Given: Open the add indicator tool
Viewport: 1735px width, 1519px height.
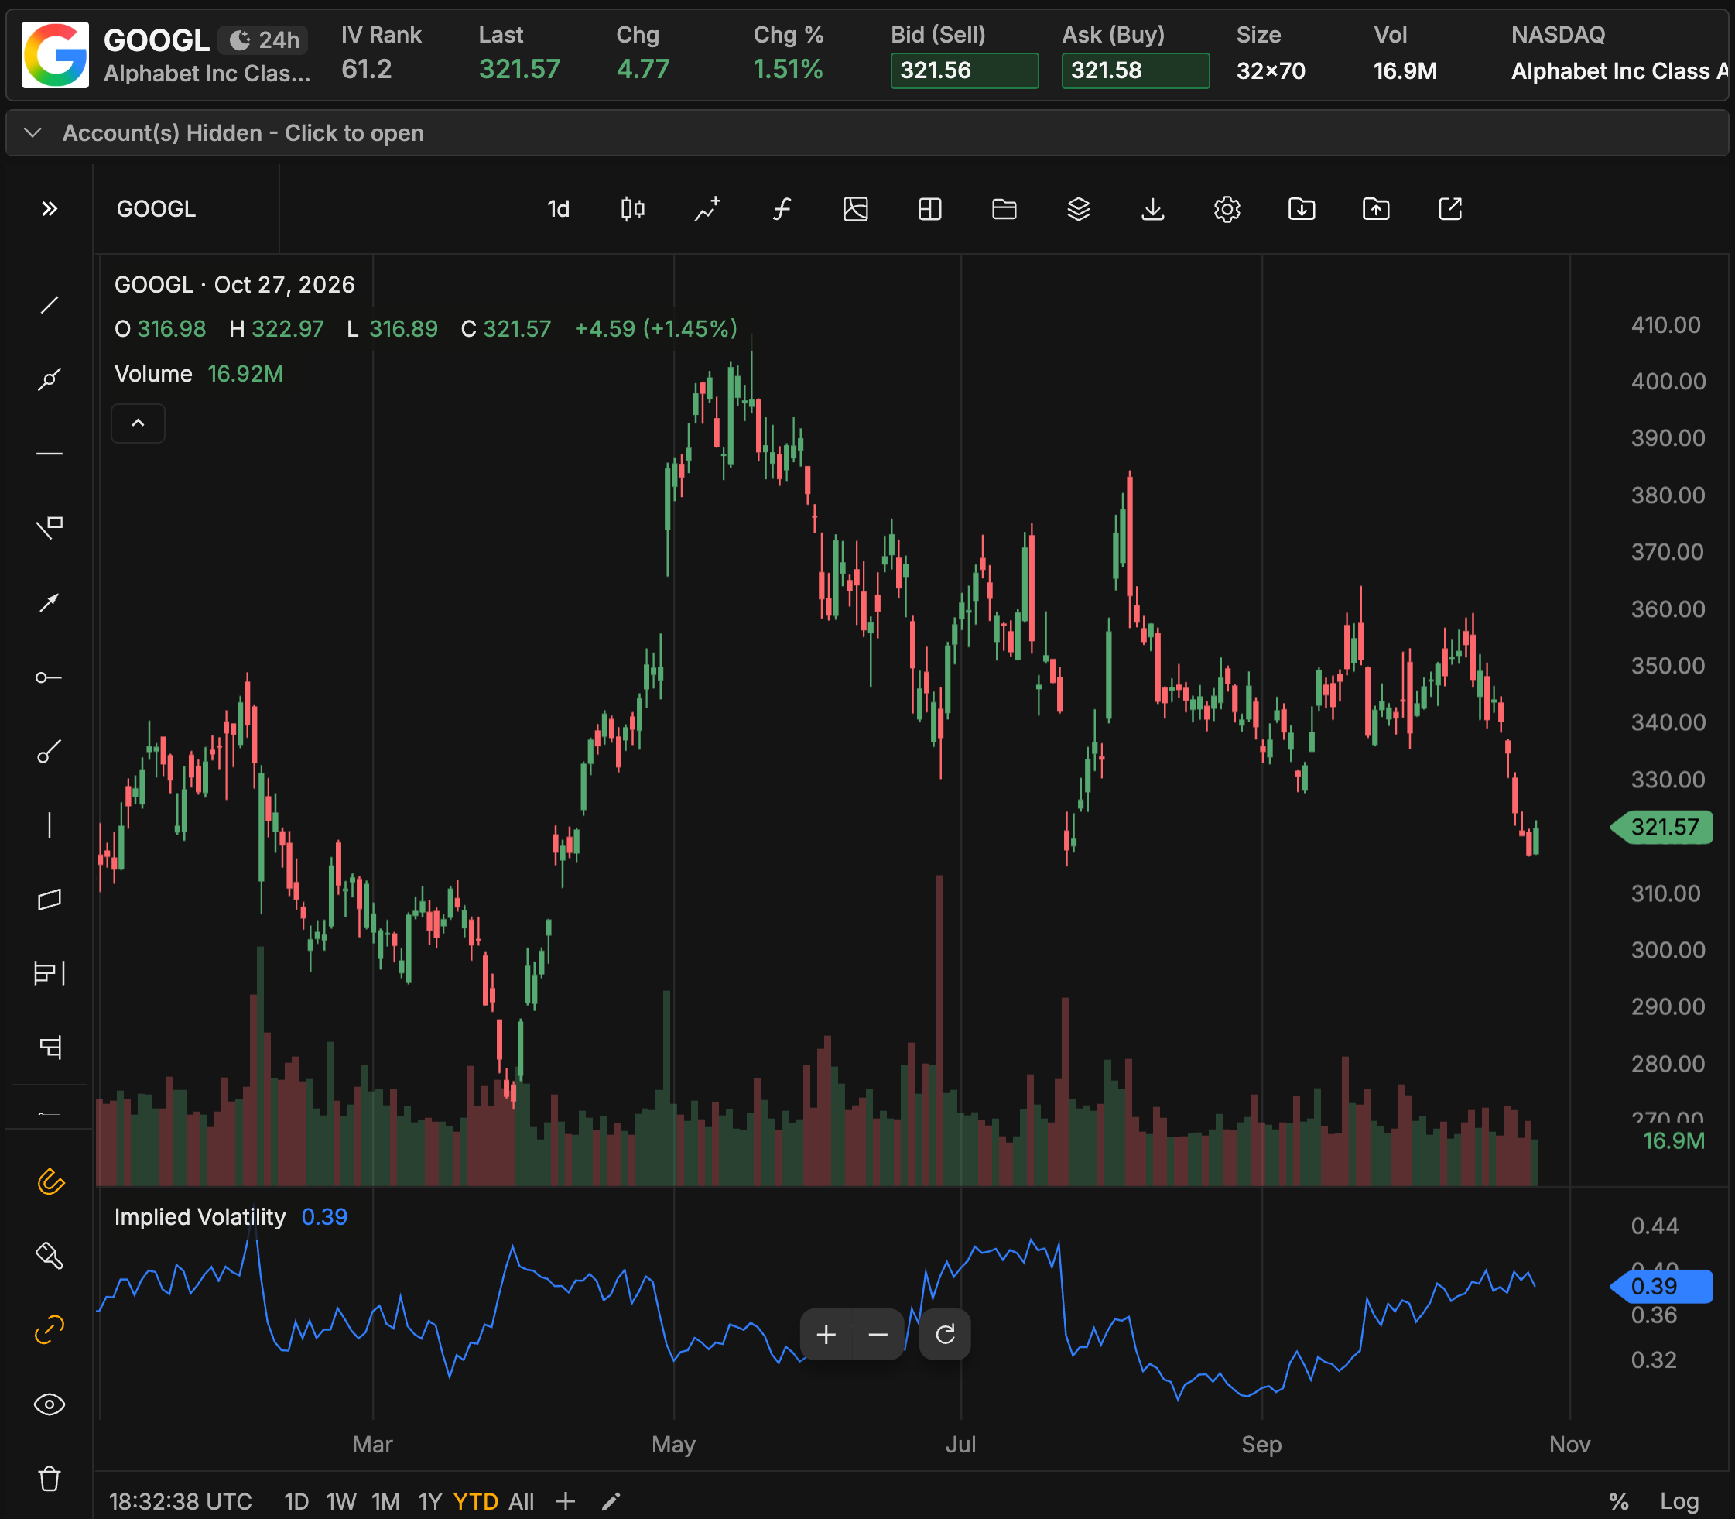Looking at the screenshot, I should click(707, 208).
